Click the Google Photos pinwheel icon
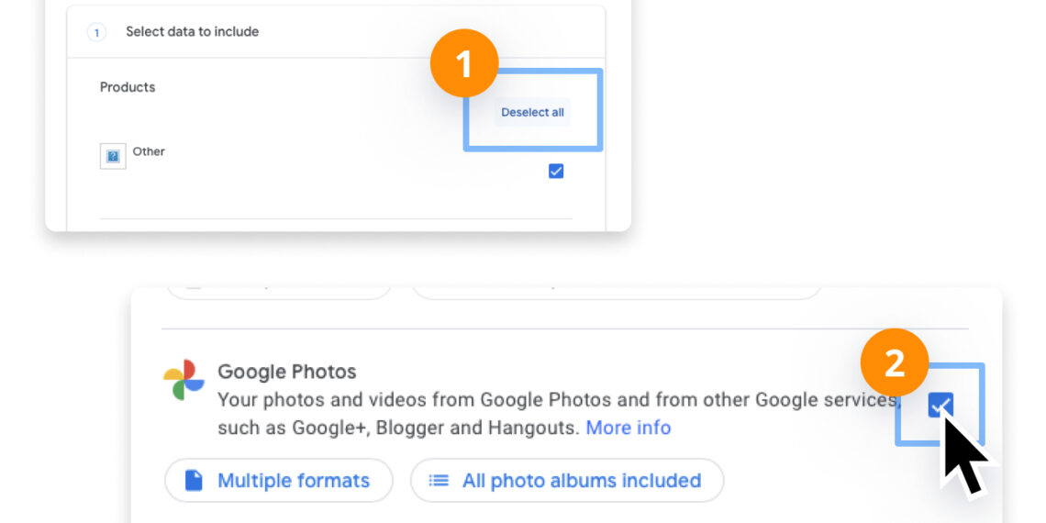This screenshot has width=1046, height=523. click(x=184, y=380)
